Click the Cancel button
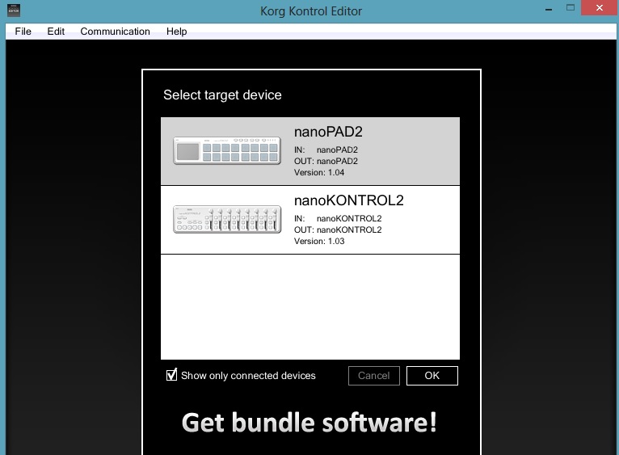Image resolution: width=619 pixels, height=455 pixels. pyautogui.click(x=374, y=376)
